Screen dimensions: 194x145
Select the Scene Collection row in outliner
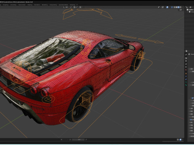190,10
